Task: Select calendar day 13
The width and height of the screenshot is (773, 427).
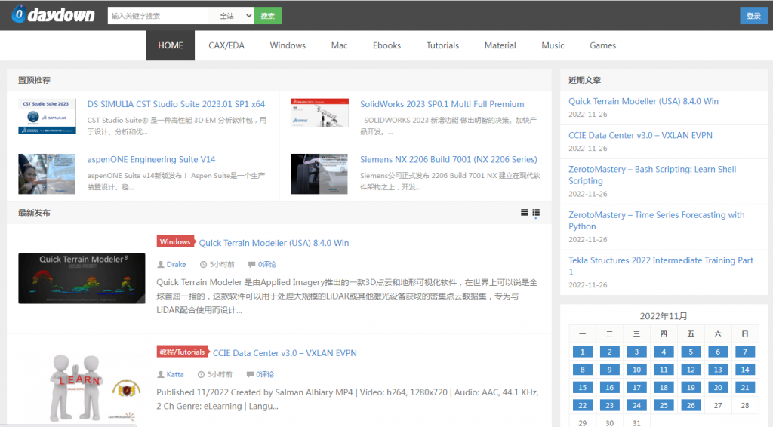Action: [718, 370]
